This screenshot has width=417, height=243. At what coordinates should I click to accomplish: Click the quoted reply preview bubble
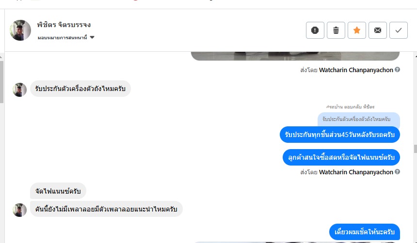coord(358,119)
